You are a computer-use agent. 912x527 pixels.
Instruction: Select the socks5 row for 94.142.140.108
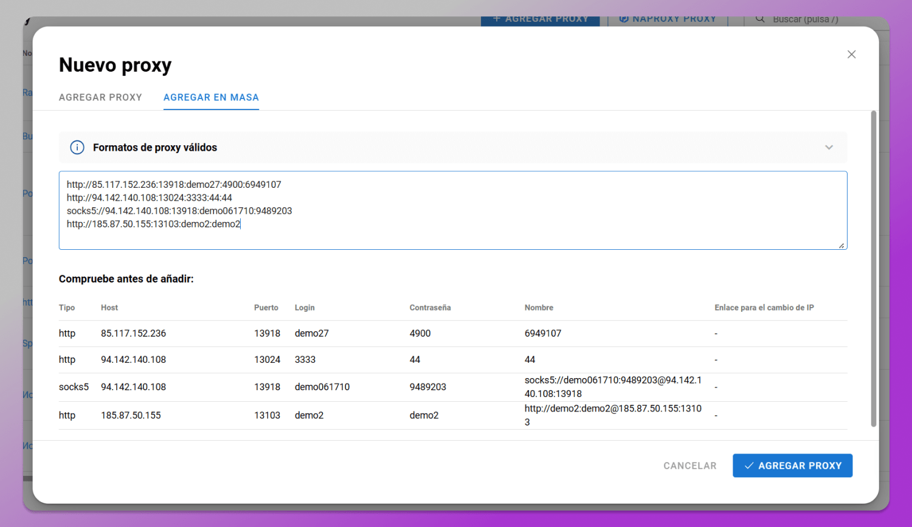coord(365,387)
